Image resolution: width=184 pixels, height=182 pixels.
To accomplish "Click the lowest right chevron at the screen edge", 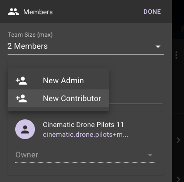I will (178, 179).
